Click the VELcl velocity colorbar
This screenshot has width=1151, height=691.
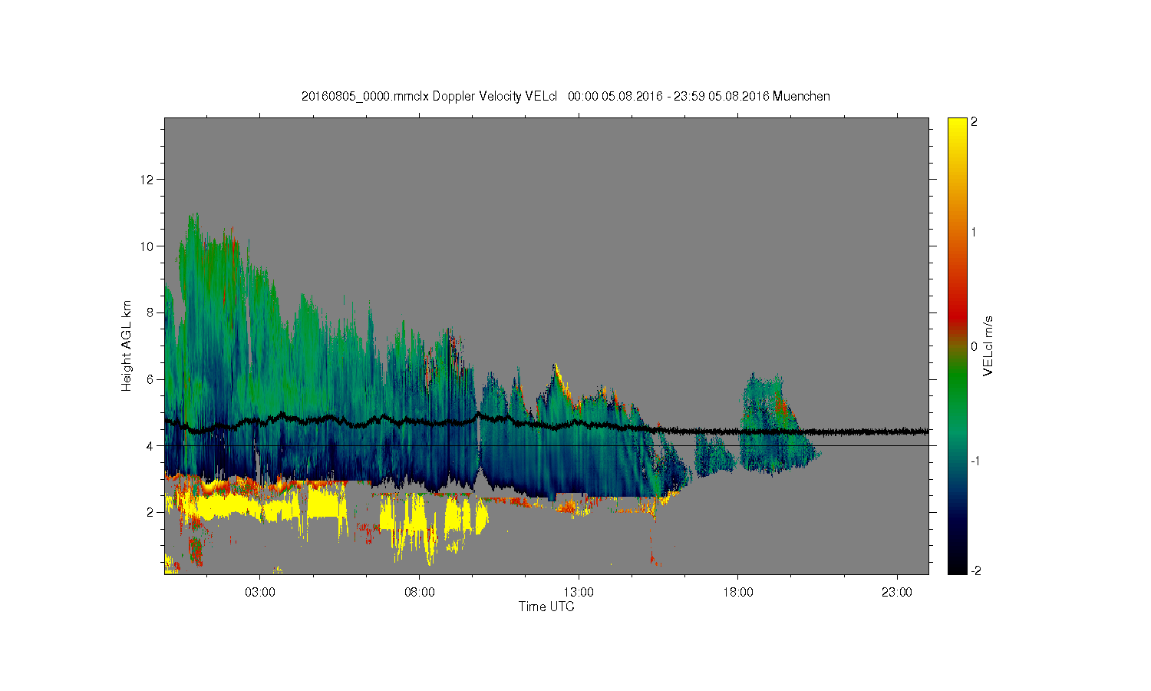[957, 345]
